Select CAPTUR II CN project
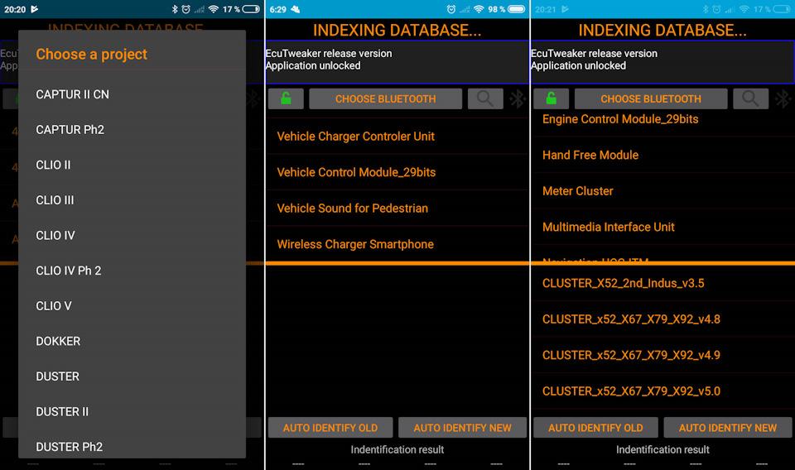The width and height of the screenshot is (795, 470). pyautogui.click(x=73, y=94)
